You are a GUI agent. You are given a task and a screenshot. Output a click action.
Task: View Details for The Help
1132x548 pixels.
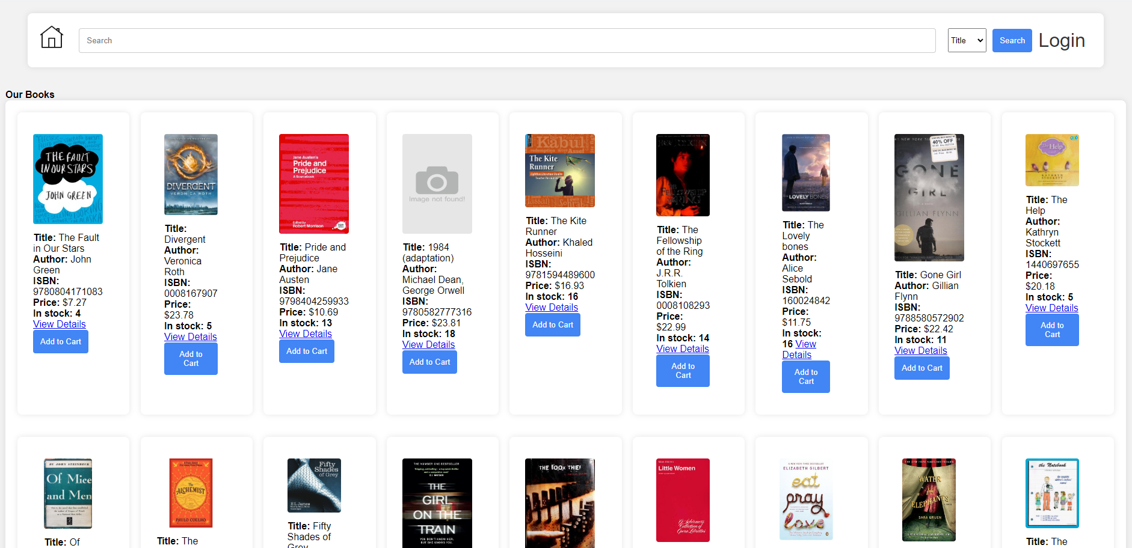(x=1052, y=308)
